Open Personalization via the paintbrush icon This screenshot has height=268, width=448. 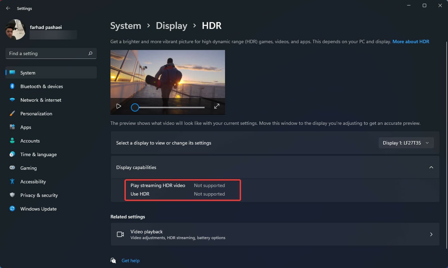(12, 114)
